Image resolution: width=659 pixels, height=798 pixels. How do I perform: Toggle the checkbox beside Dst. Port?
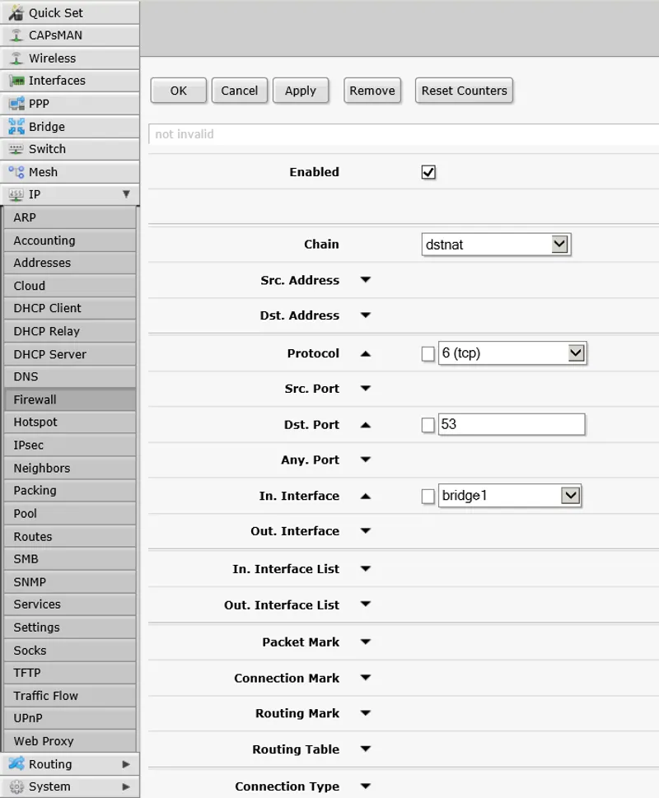click(427, 424)
